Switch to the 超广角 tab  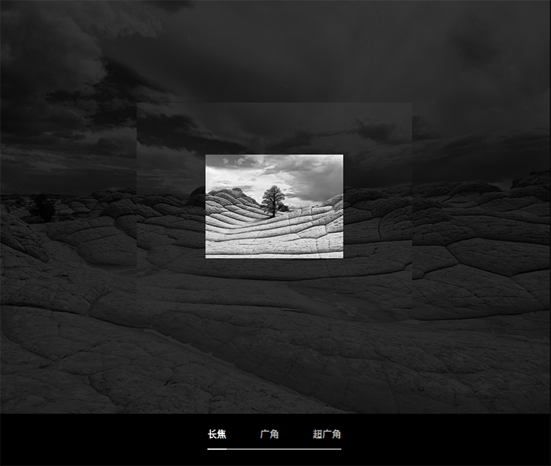click(327, 434)
